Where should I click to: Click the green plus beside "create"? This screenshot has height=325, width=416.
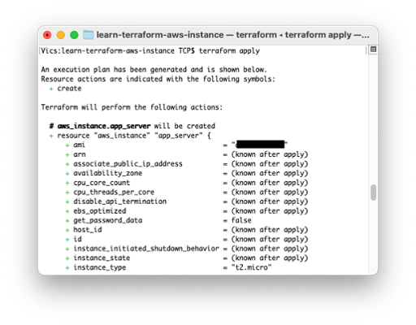click(x=51, y=89)
